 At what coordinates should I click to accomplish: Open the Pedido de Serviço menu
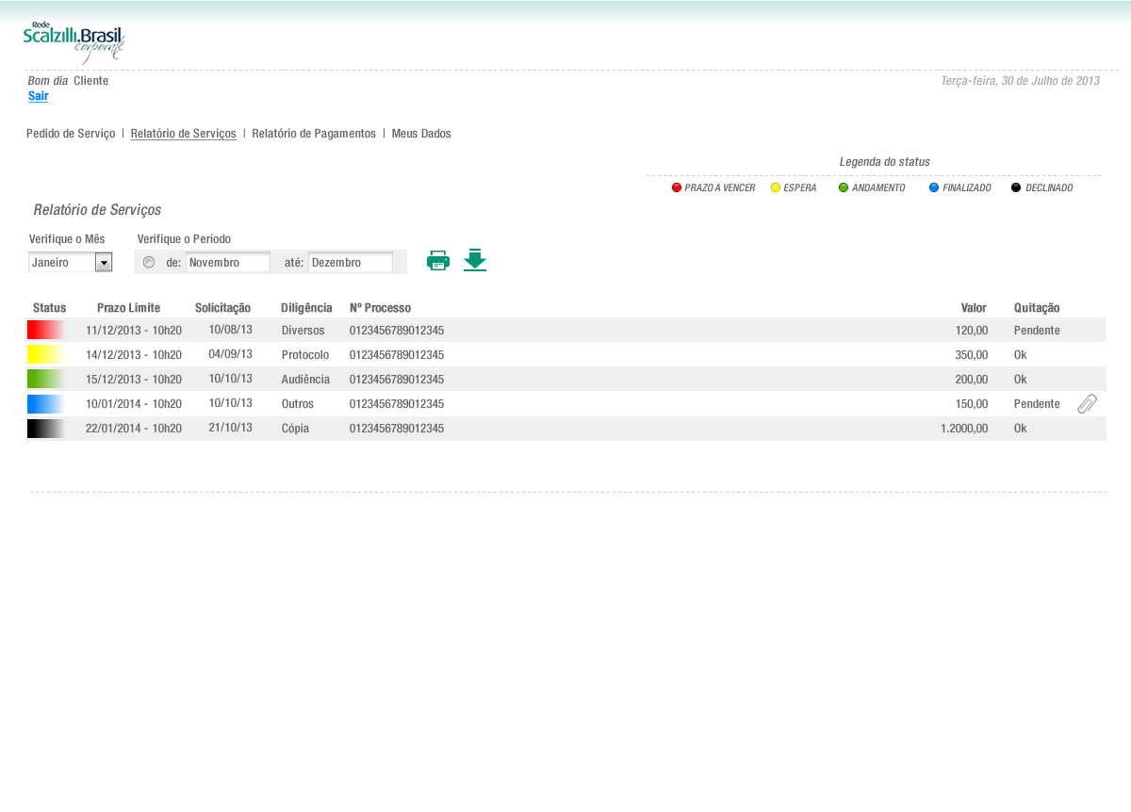coord(71,134)
